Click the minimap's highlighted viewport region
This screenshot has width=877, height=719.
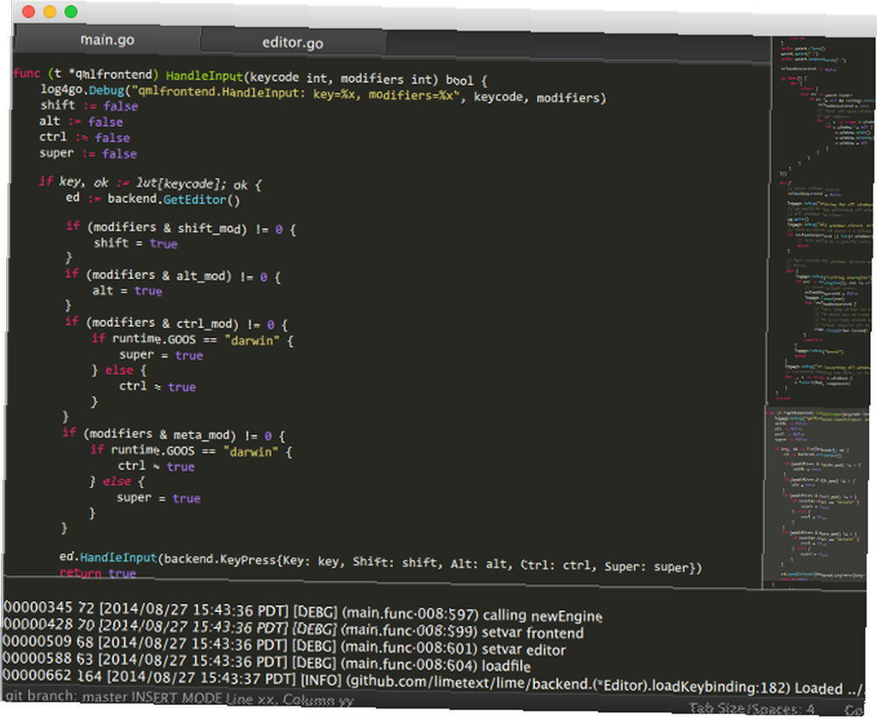816,496
